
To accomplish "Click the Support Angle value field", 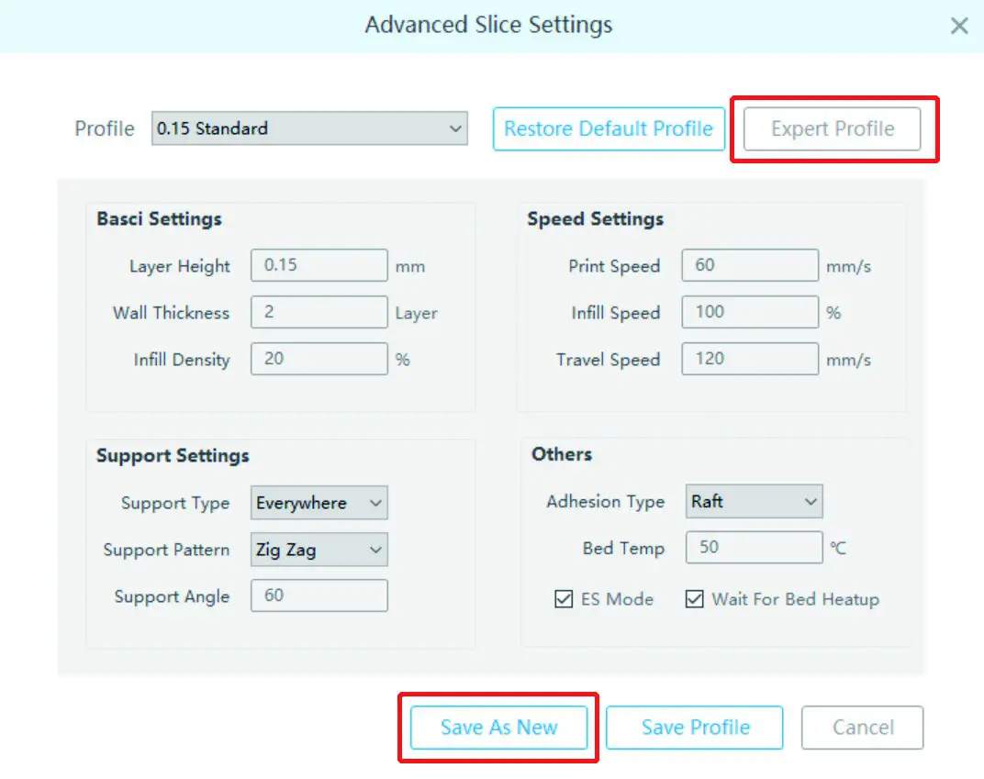I will coord(319,595).
